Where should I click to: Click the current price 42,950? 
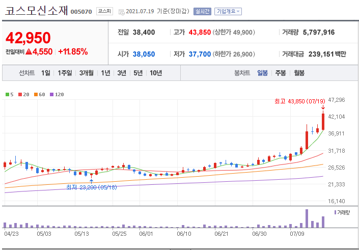[28, 38]
